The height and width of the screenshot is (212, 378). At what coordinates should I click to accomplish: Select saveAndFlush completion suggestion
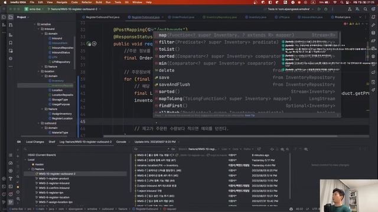tap(246, 85)
